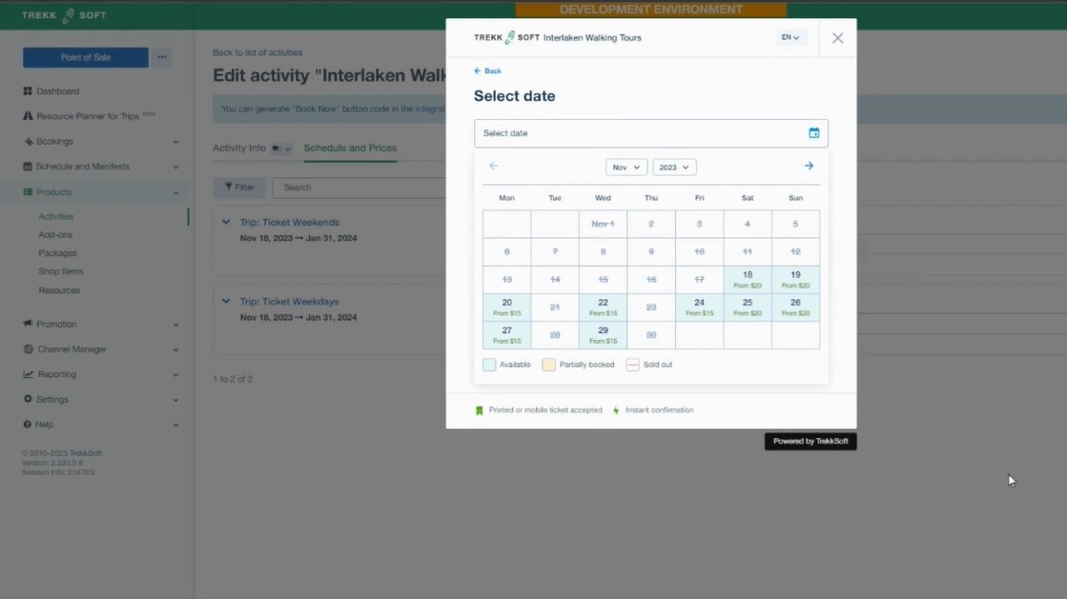The width and height of the screenshot is (1067, 599).
Task: Open the calendar icon in Select date field
Action: coord(812,132)
